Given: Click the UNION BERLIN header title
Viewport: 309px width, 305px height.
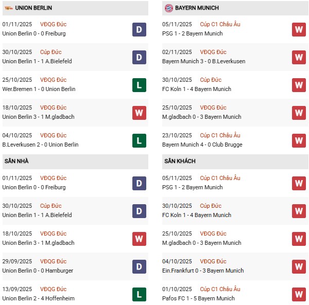Looking at the screenshot, I should pos(33,8).
